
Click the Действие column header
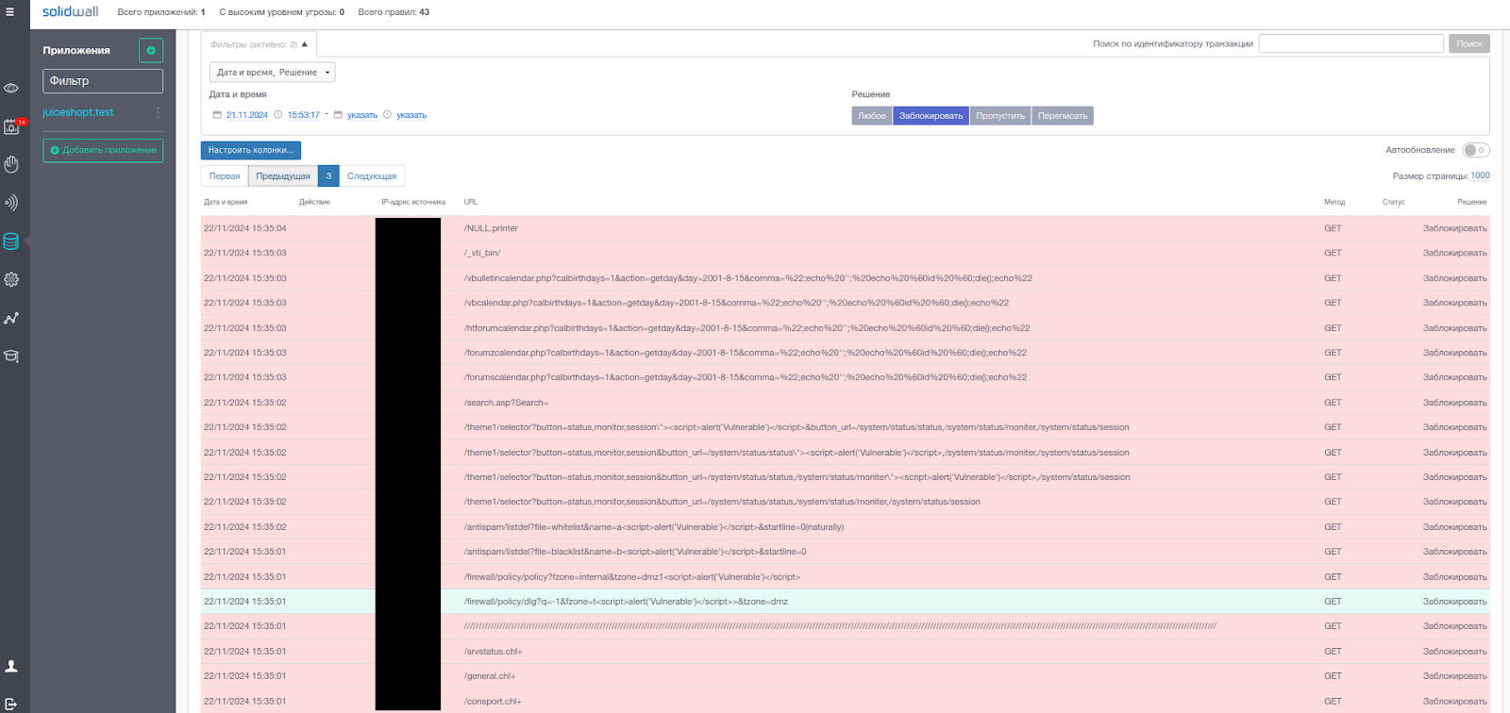pyautogui.click(x=314, y=202)
